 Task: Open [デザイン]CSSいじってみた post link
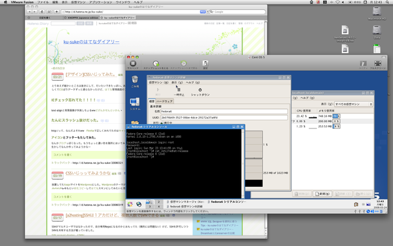pos(91,75)
